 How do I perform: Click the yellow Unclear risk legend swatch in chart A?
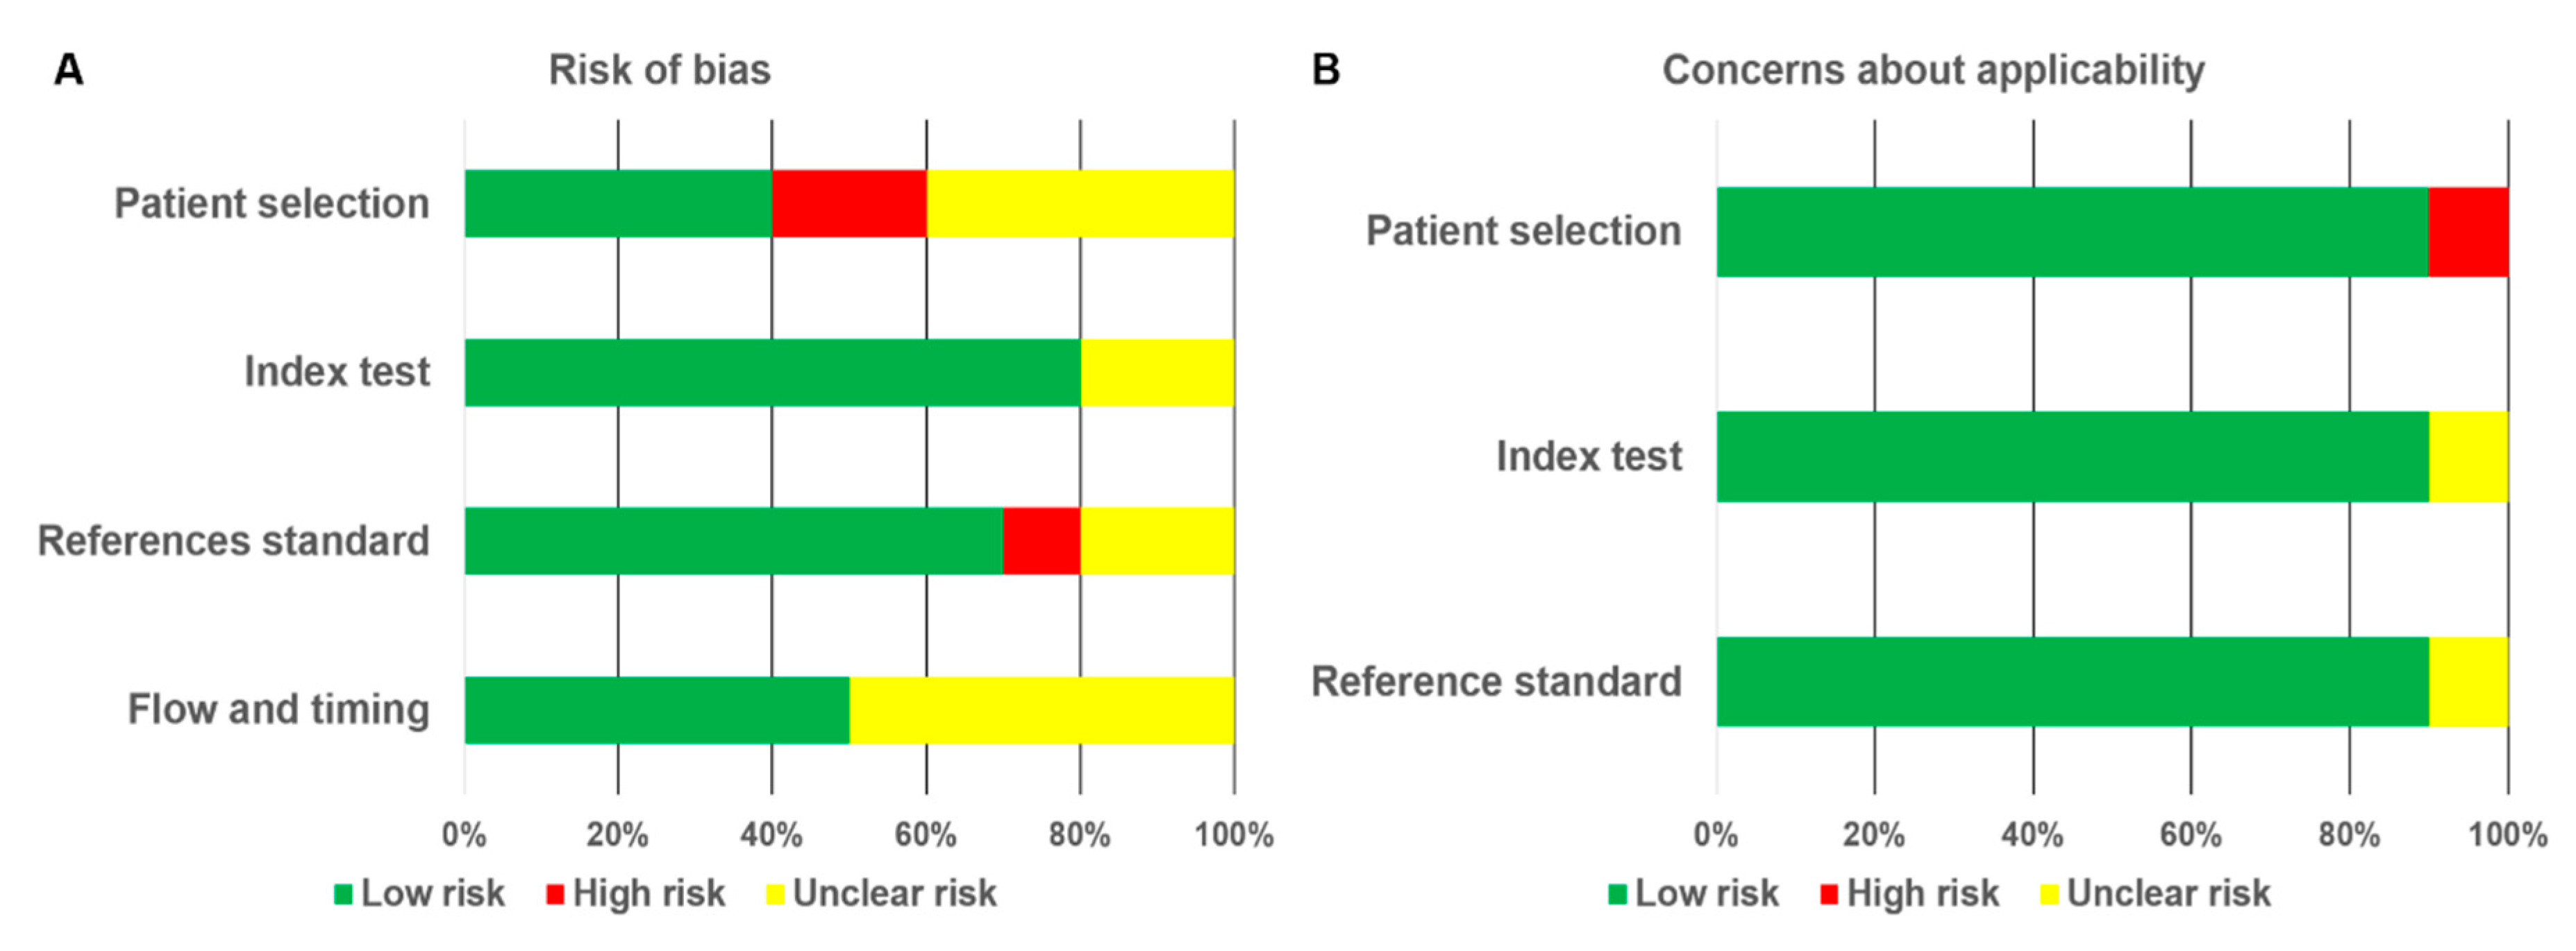pyautogui.click(x=775, y=894)
